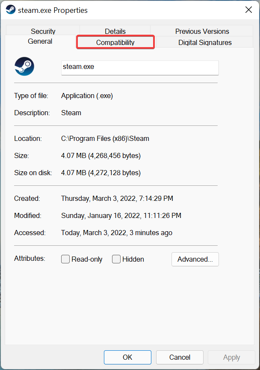The image size is (260, 370).
Task: Click Cancel to discard changes
Action: pos(180,357)
